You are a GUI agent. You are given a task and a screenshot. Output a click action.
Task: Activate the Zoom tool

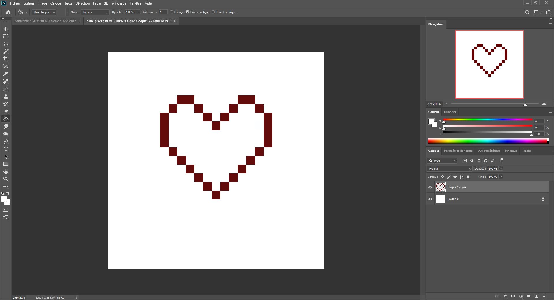pyautogui.click(x=6, y=179)
